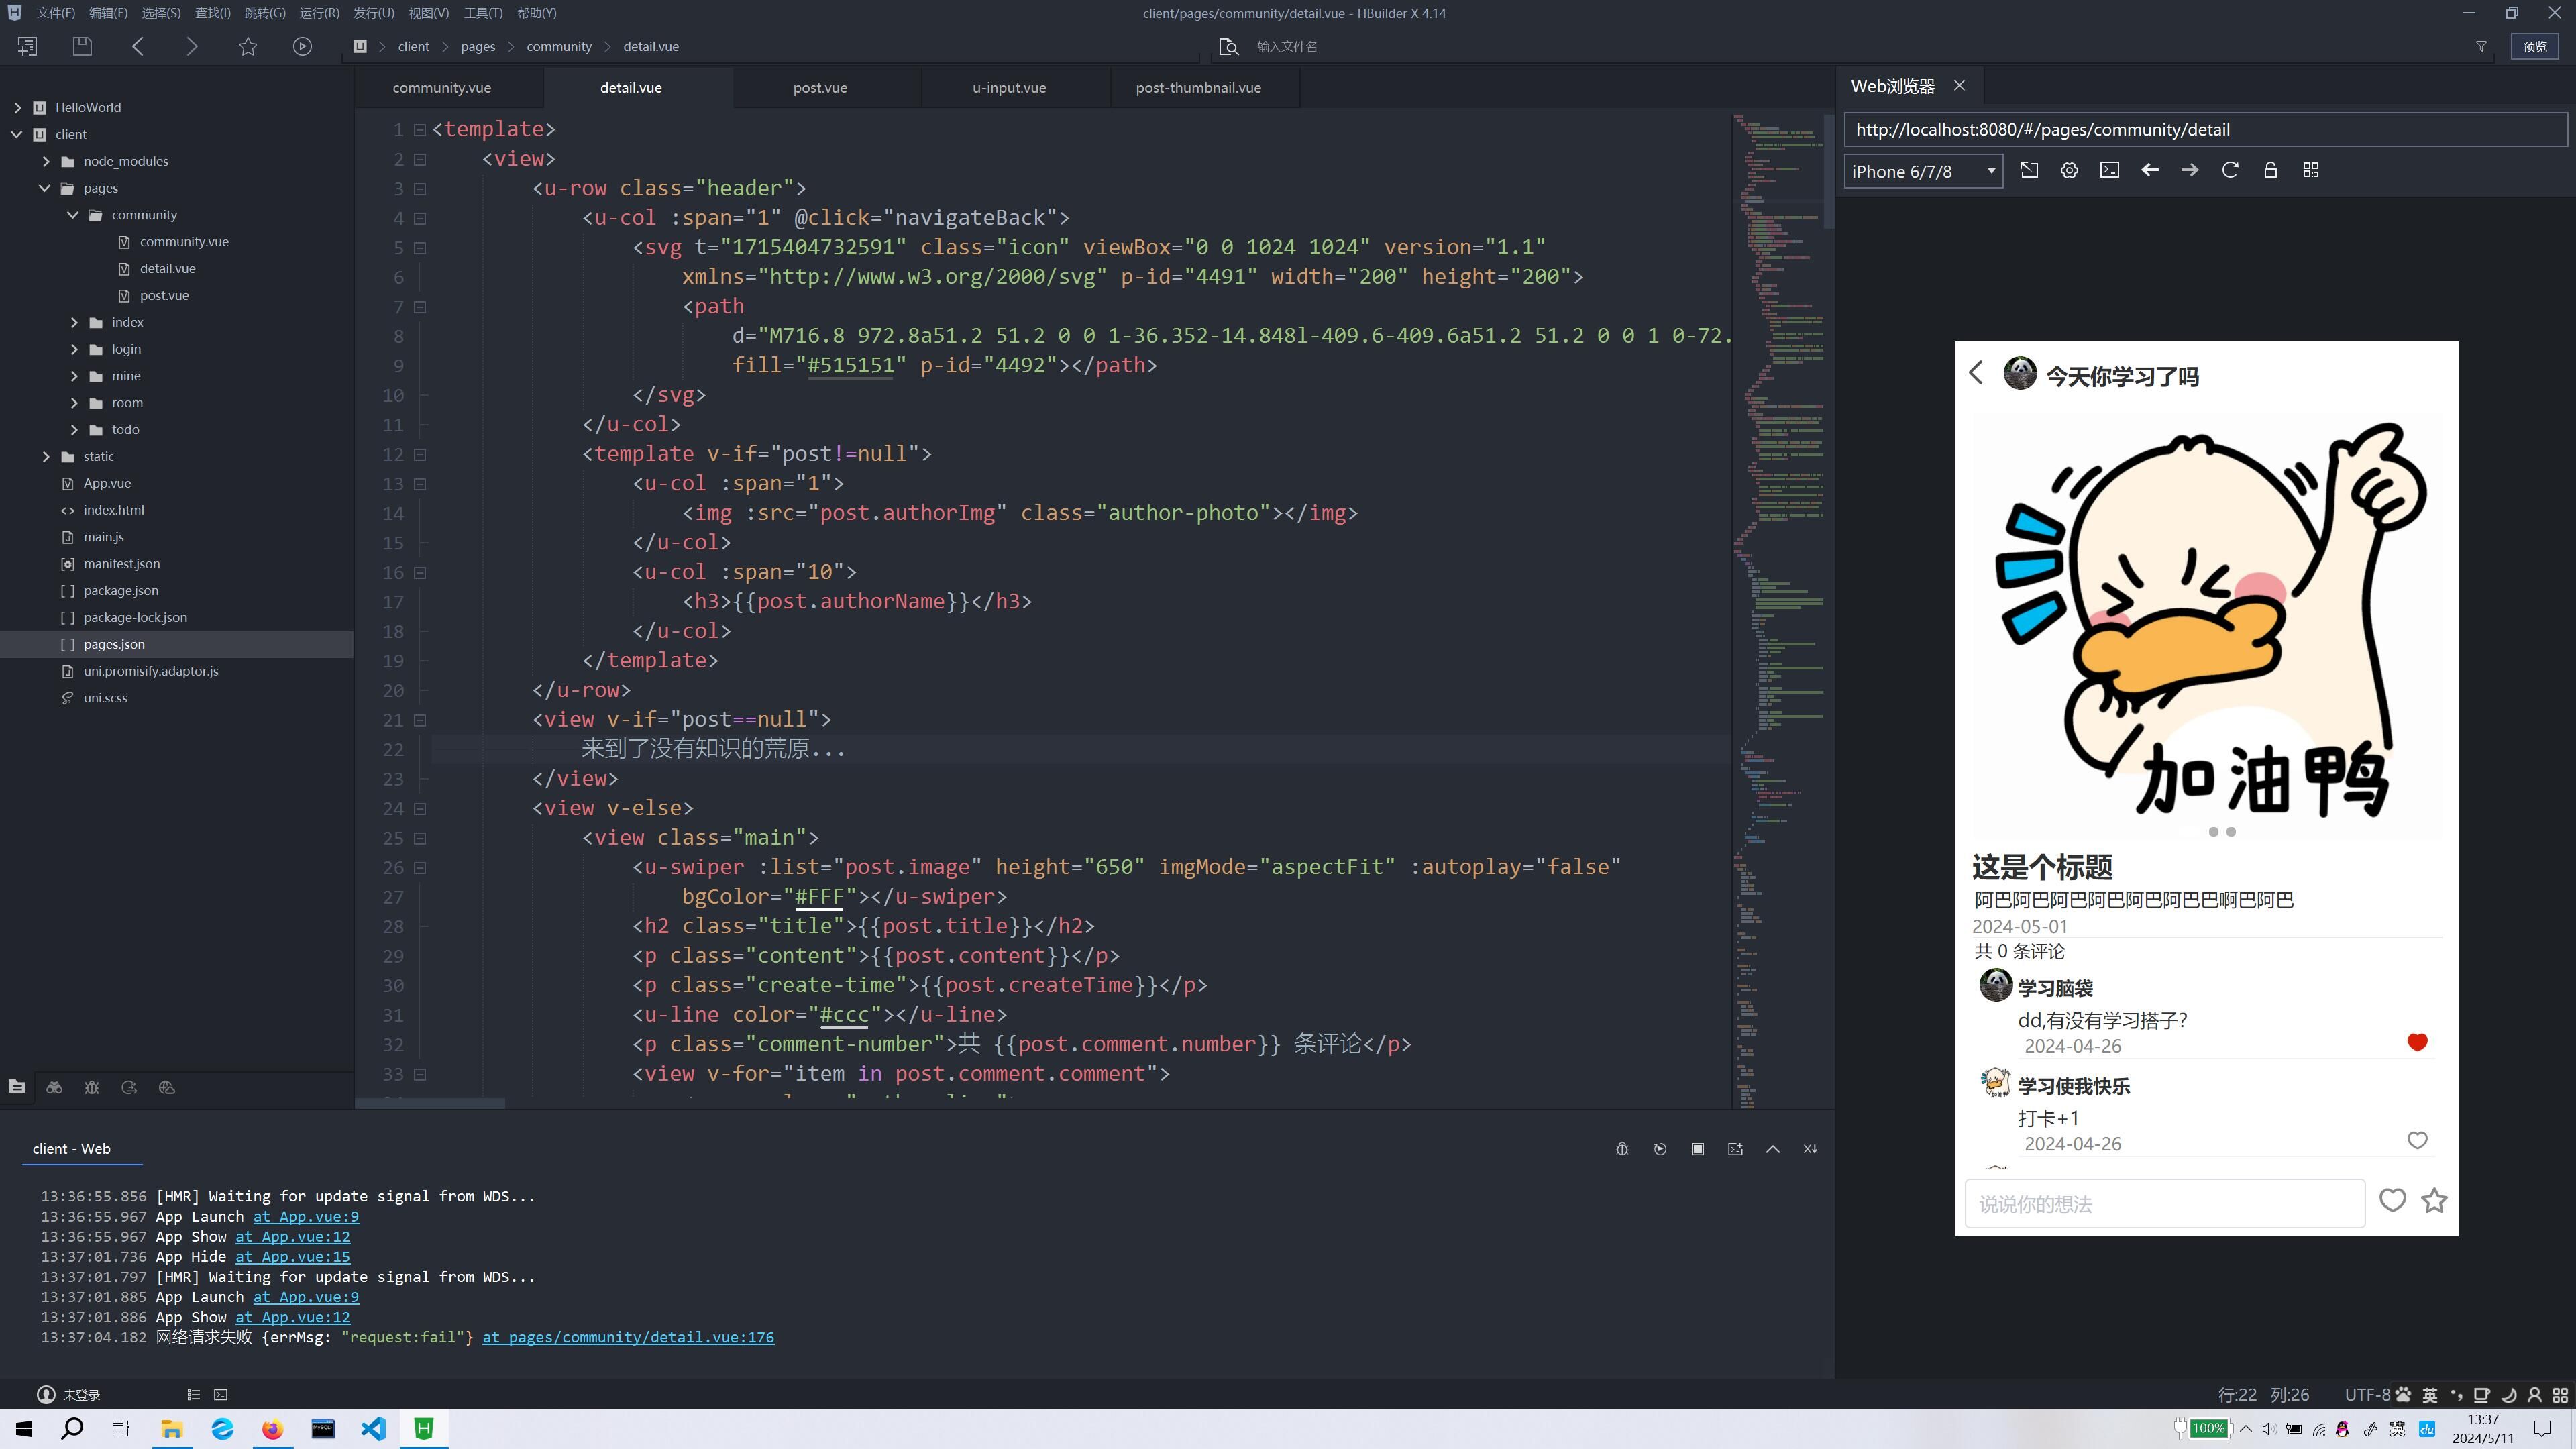Screen dimensions: 2576x1449
Task: Click the 预览 button
Action: click(x=2534, y=46)
